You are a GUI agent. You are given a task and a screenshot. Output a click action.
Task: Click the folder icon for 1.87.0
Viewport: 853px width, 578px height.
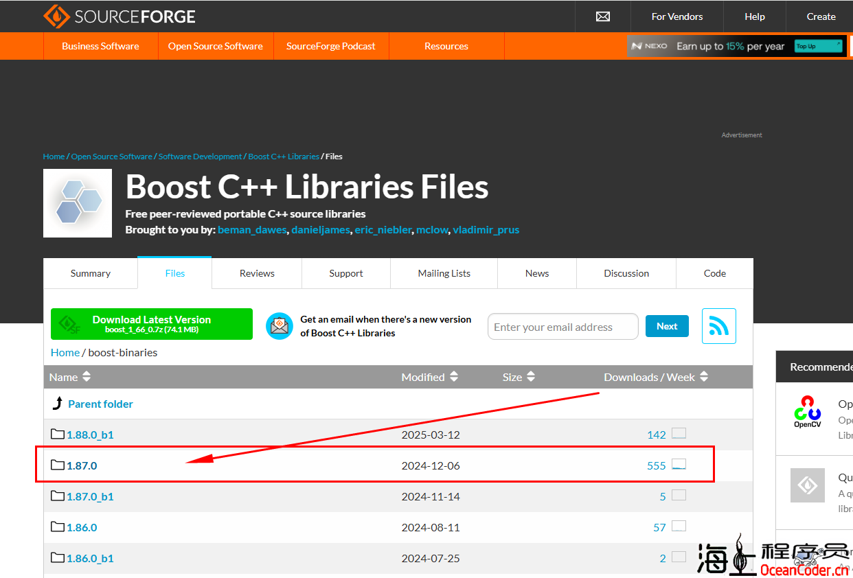58,465
